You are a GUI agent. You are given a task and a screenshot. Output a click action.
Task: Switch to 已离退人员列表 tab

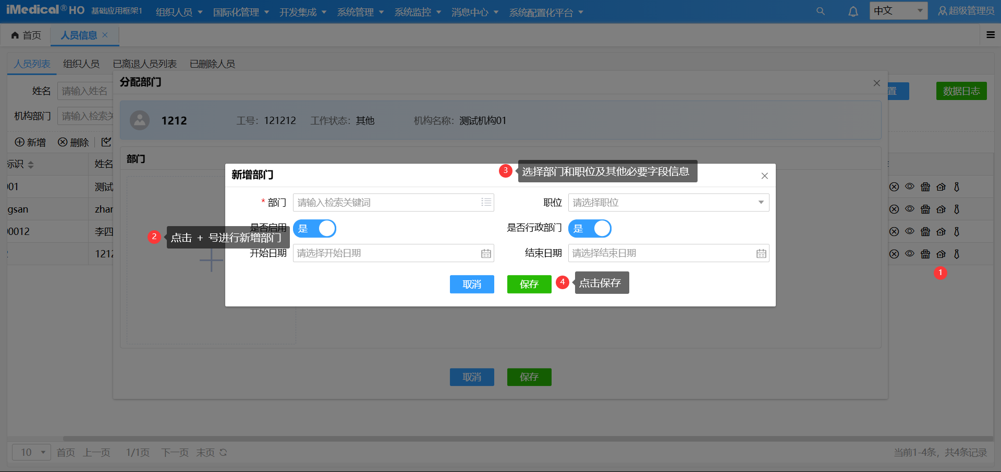(145, 64)
